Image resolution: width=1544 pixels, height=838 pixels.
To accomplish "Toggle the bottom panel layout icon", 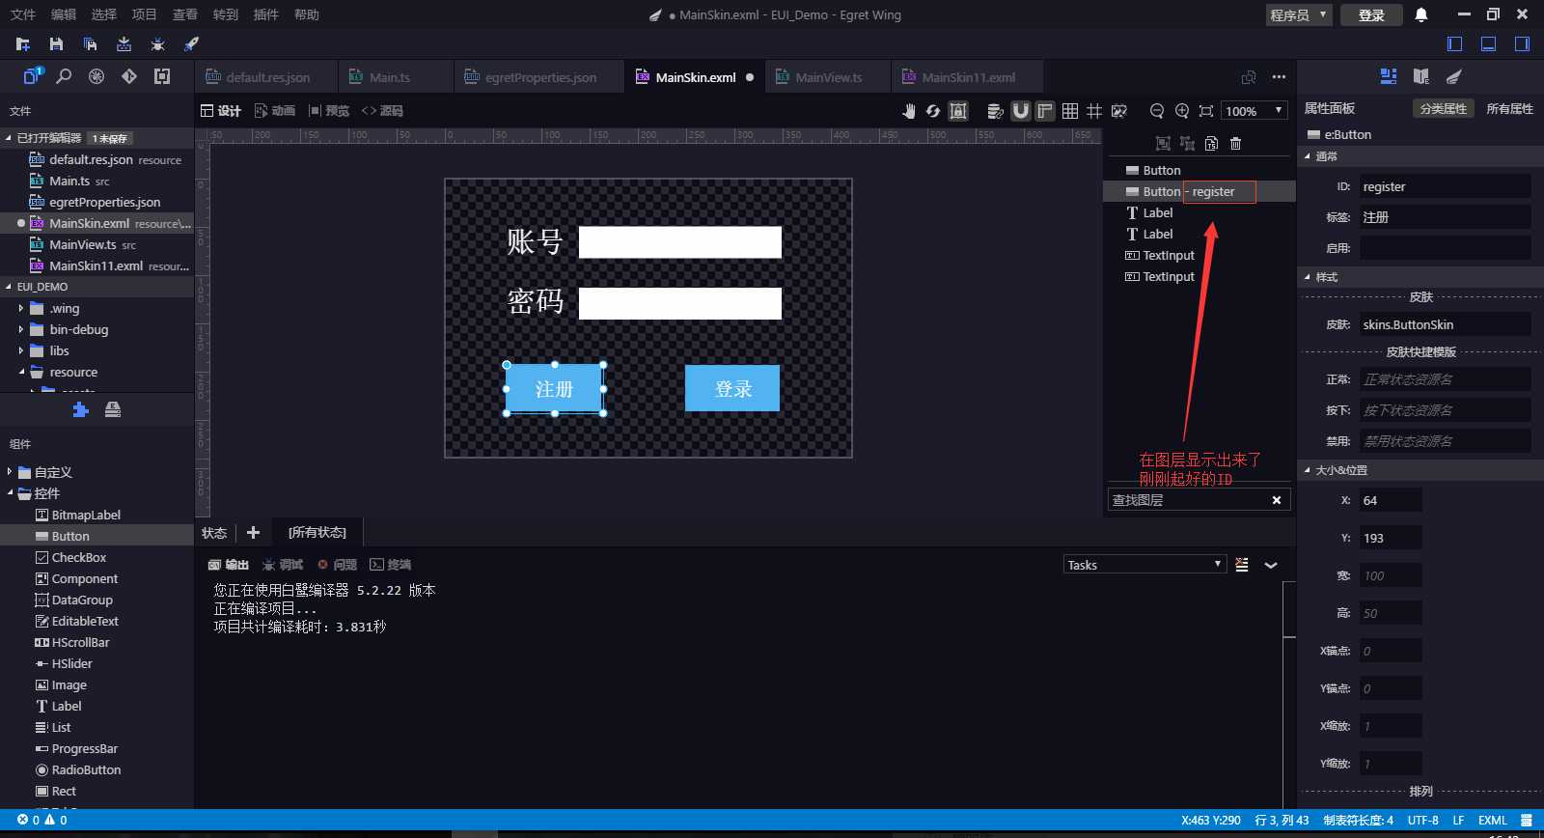I will [1489, 44].
